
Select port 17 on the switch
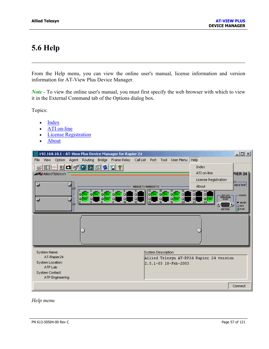tap(177, 194)
